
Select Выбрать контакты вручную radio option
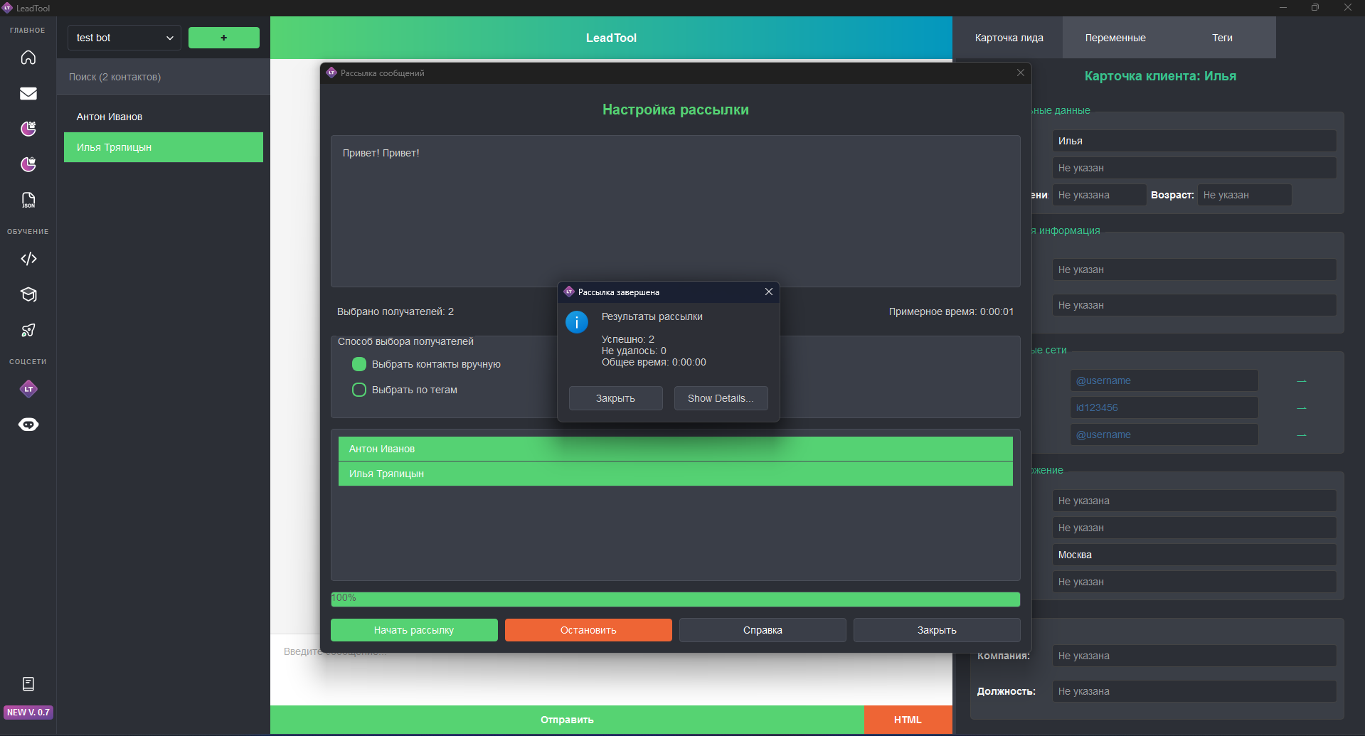pos(359,364)
